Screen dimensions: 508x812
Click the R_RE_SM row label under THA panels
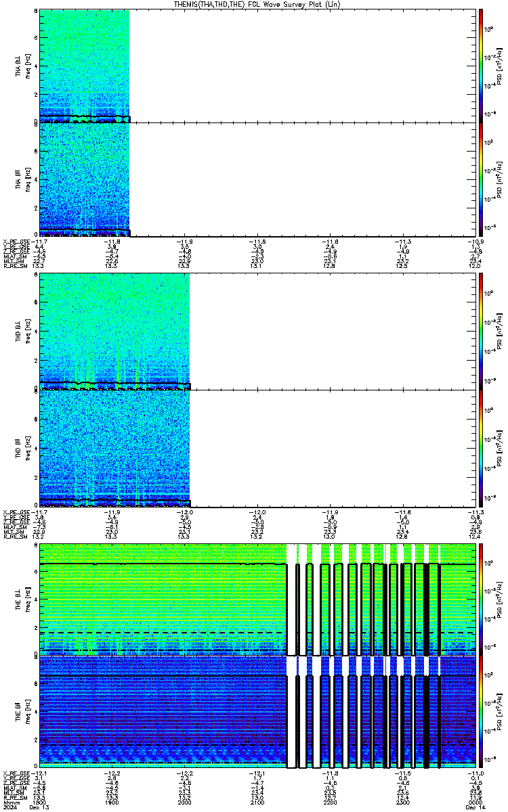click(x=15, y=266)
